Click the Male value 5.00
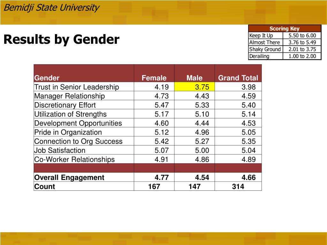The image size is (327, 245). pyautogui.click(x=202, y=151)
